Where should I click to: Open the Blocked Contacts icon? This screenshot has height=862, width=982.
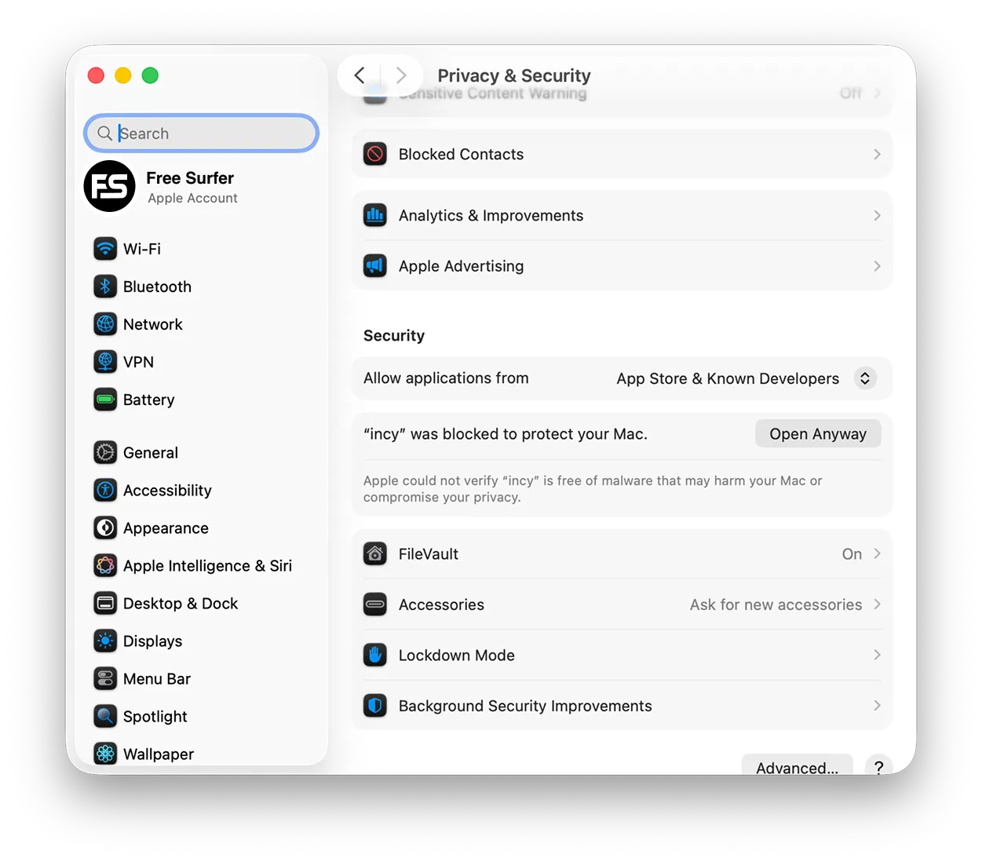pyautogui.click(x=375, y=154)
